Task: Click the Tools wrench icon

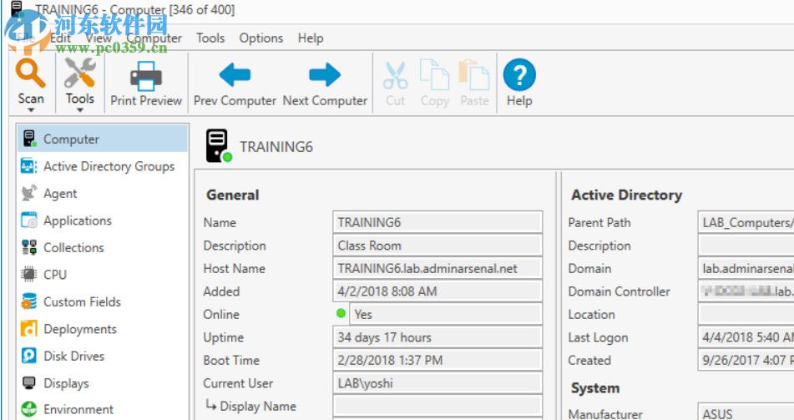Action: [79, 73]
